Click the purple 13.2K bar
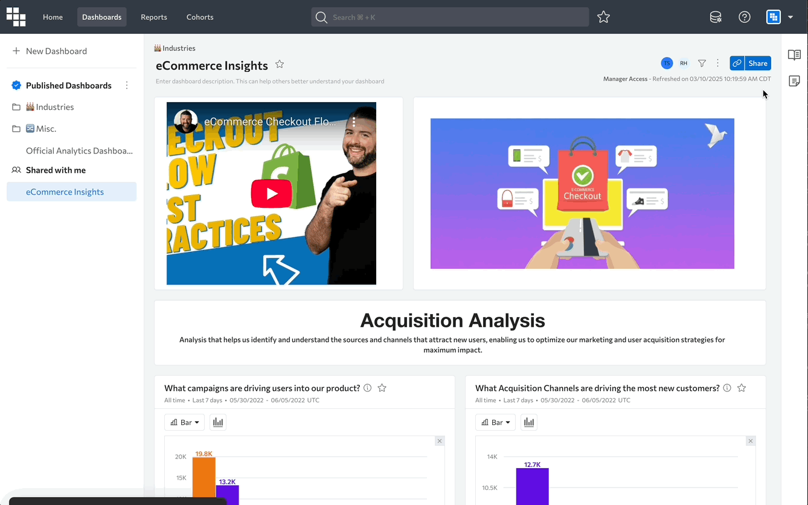The height and width of the screenshot is (505, 808). (x=228, y=495)
